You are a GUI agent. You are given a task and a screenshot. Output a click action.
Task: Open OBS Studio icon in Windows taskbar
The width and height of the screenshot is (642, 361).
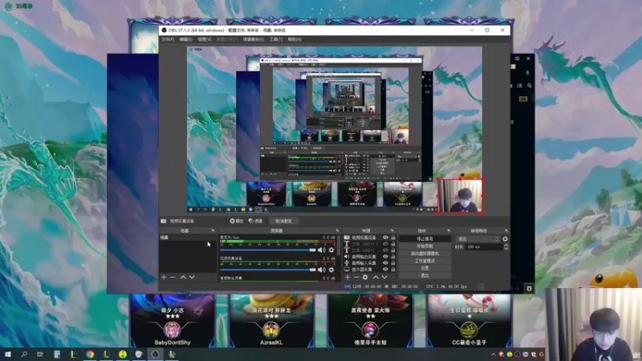pyautogui.click(x=155, y=354)
